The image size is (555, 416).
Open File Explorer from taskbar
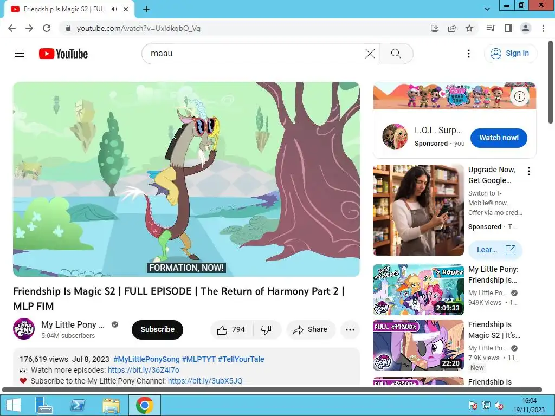click(111, 405)
